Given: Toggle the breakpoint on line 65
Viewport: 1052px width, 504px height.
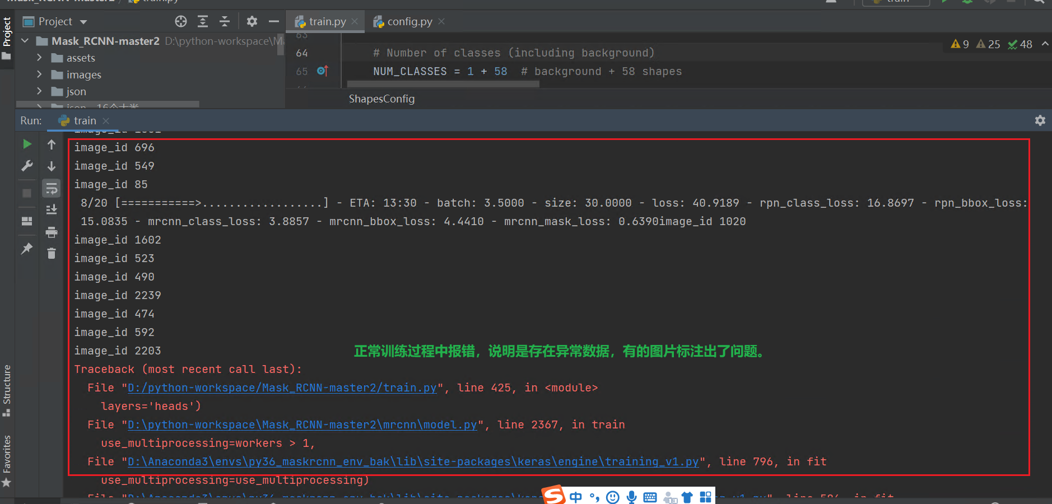Looking at the screenshot, I should [x=322, y=71].
